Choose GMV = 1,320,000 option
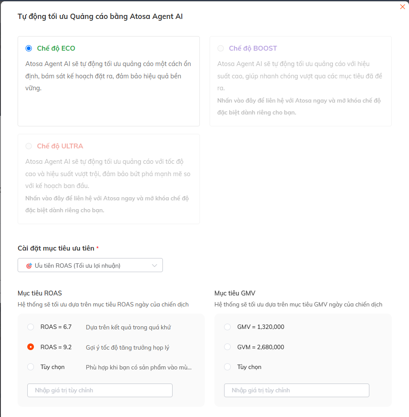The image size is (409, 417). pos(227,327)
